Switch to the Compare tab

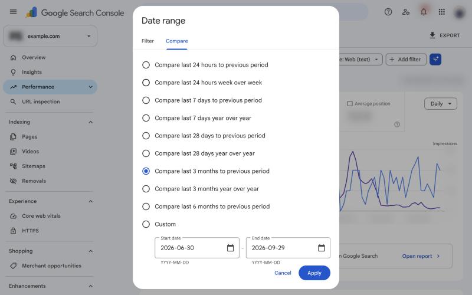(176, 41)
